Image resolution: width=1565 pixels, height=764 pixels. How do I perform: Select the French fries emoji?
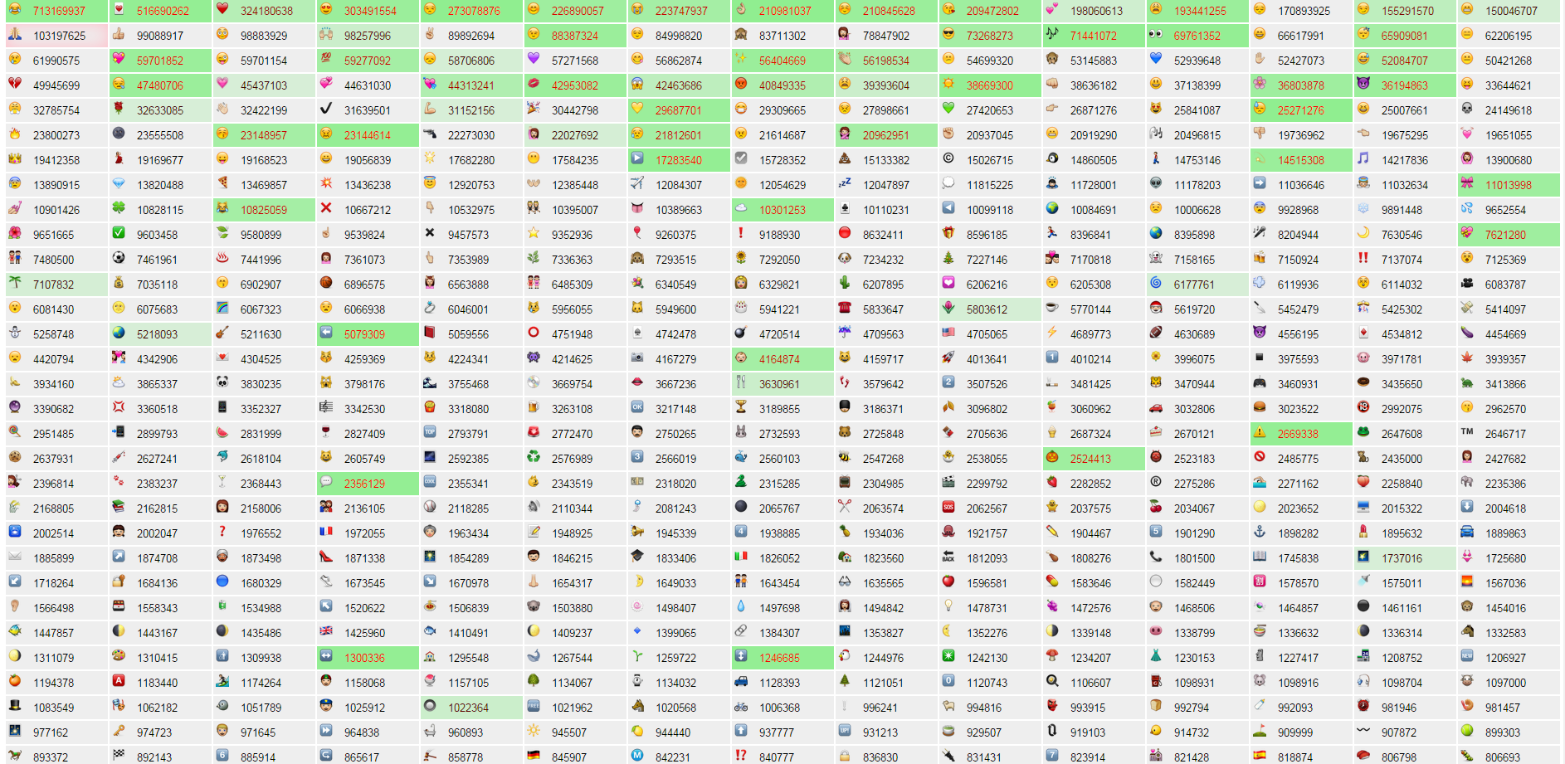(x=431, y=408)
